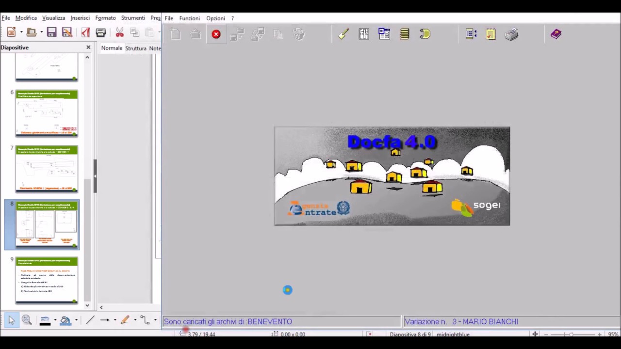Open the Visualizza menu
This screenshot has width=621, height=349.
pos(53,18)
